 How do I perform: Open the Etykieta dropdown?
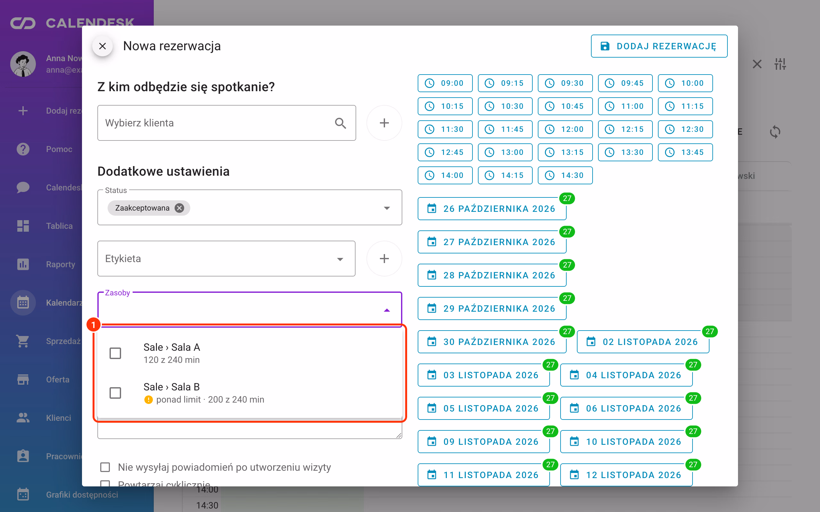click(226, 259)
